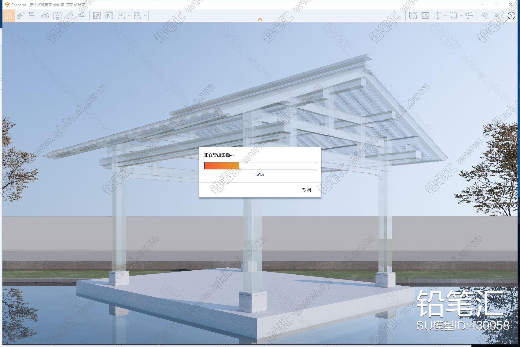Click the binoculars view management icon
This screenshot has height=347, width=520.
(45, 16)
